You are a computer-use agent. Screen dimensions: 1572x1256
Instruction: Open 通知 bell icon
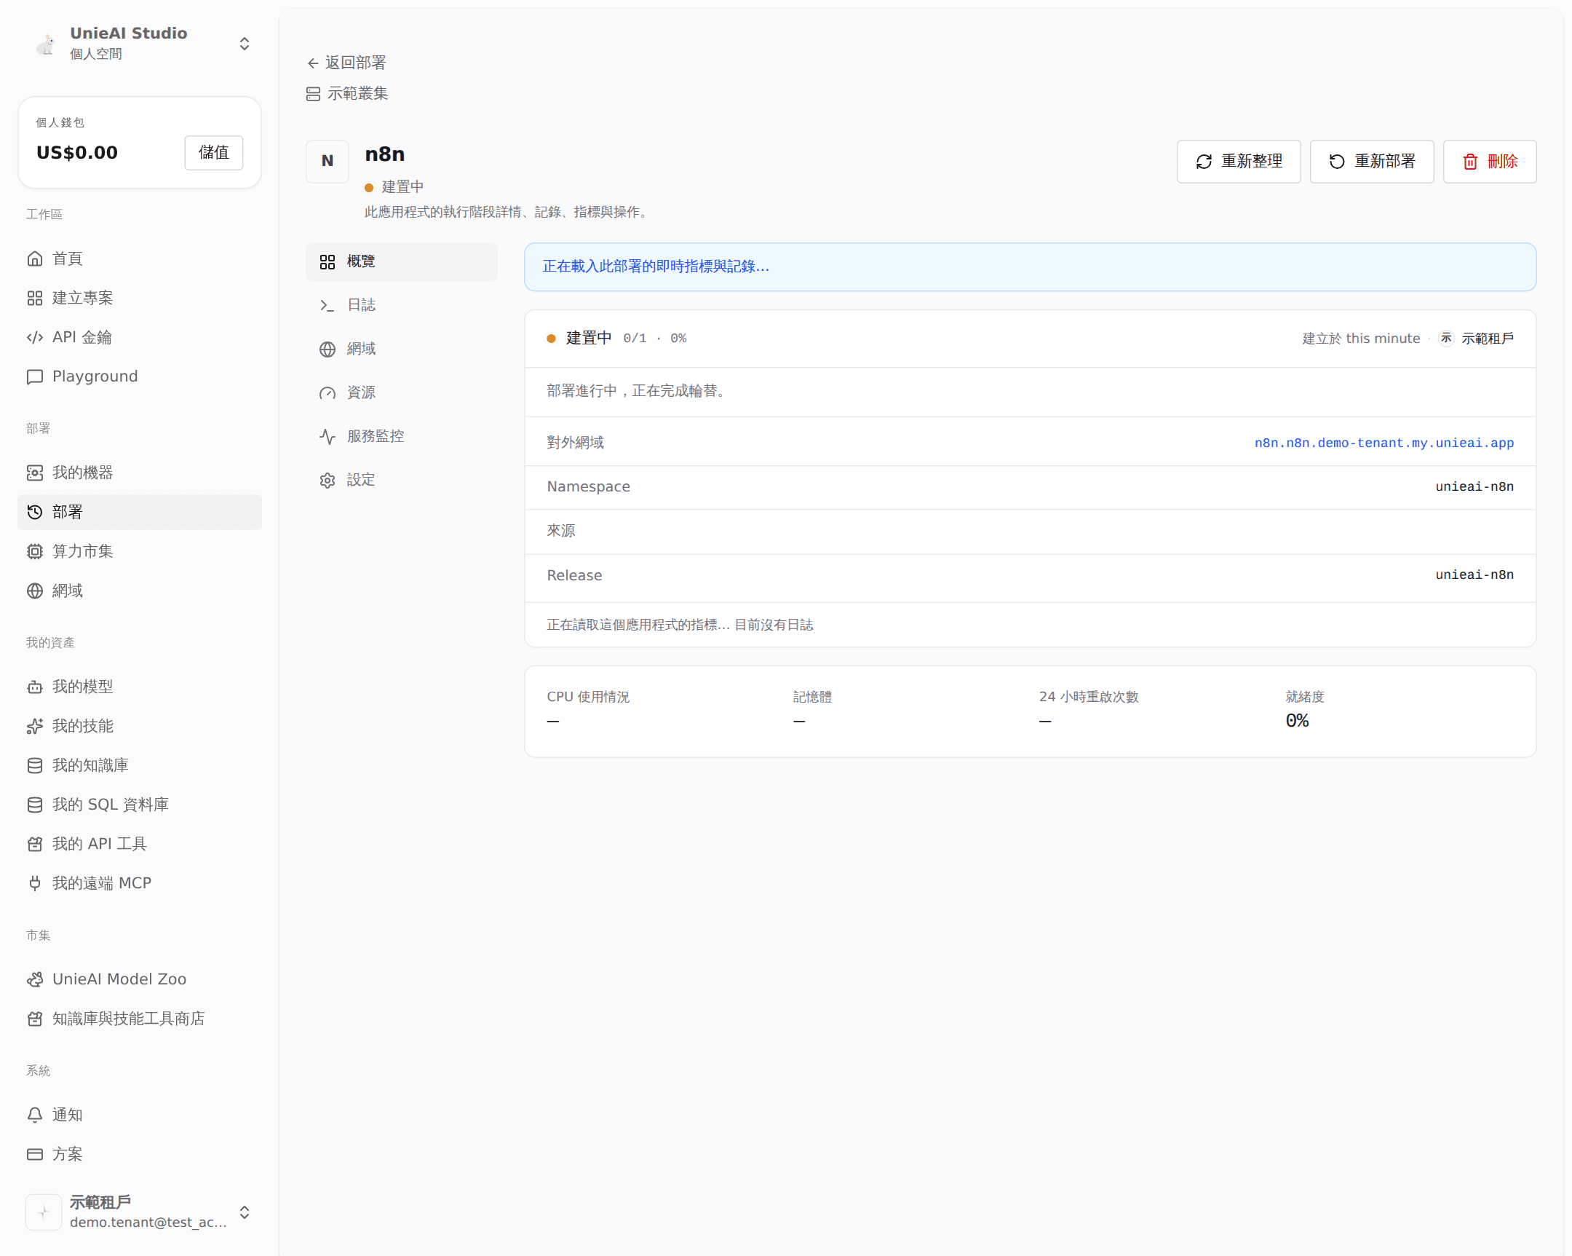[35, 1115]
